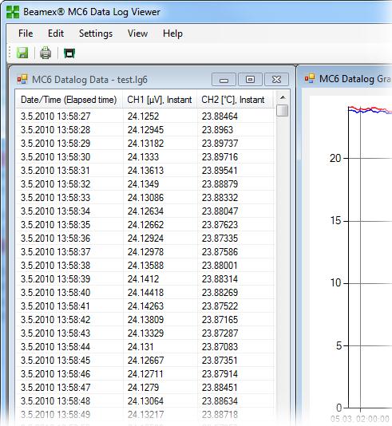Screen dimensions: 392x426
Task: Click CH1 value 24.1279
Action: [143, 388]
